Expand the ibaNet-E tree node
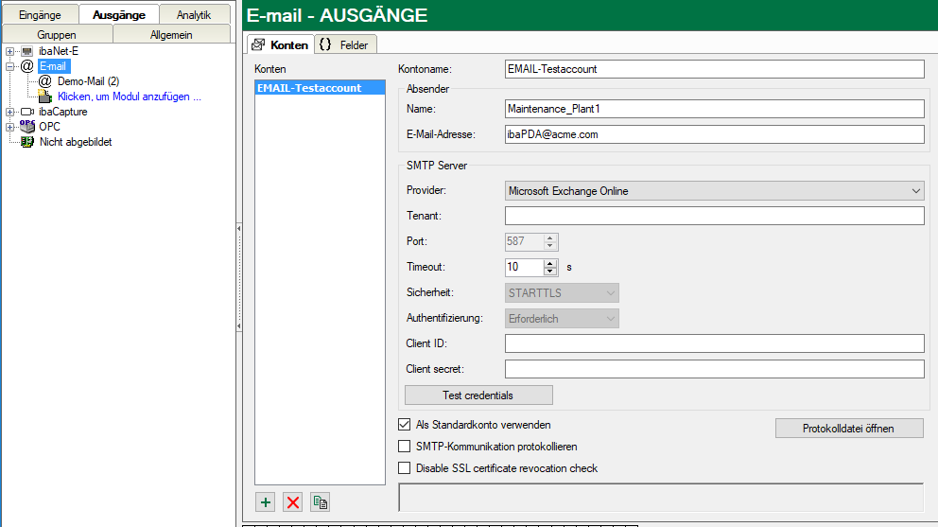938x527 pixels. point(9,51)
